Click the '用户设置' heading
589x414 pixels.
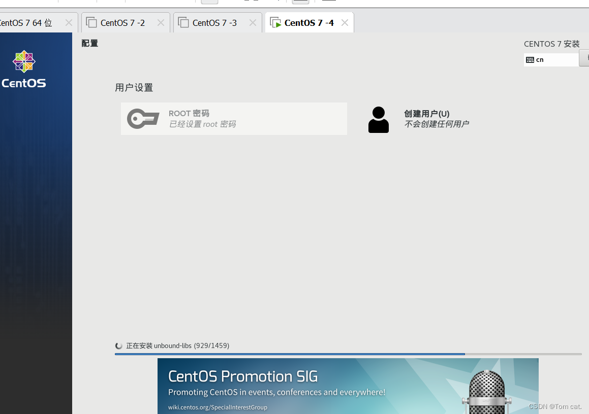[134, 88]
